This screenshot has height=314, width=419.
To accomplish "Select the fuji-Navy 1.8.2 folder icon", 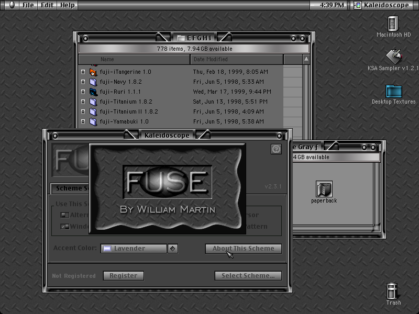I will [x=93, y=82].
